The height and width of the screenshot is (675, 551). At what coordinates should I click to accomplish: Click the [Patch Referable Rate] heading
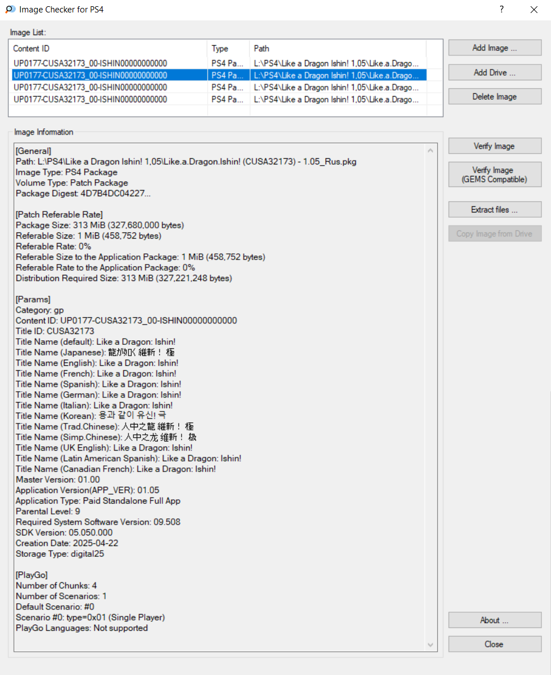click(59, 214)
